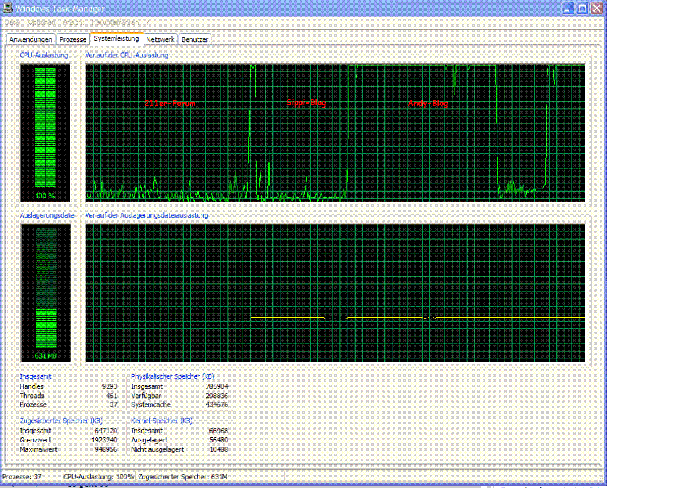Click the CPU-Auslastung gauge showing 100%
The width and height of the screenshot is (679, 488).
click(46, 132)
